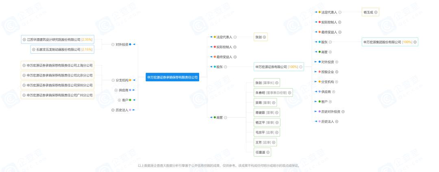Expand 最终受益人 node of the root company
The image size is (439, 172).
click(235, 57)
